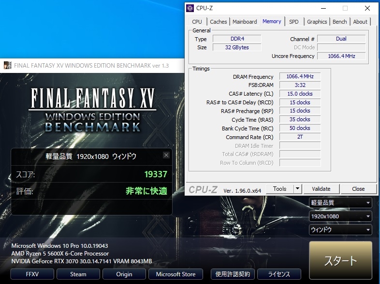The image size is (380, 284).
Task: Switch to the Caches tab
Action: tap(219, 22)
